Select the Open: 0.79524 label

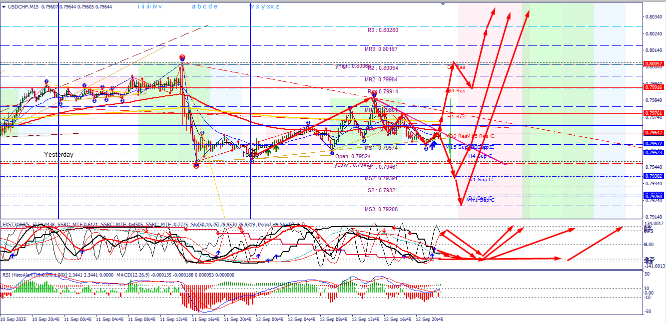click(353, 156)
